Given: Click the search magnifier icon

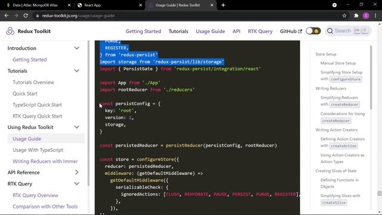Looking at the screenshot, I should point(330,30).
